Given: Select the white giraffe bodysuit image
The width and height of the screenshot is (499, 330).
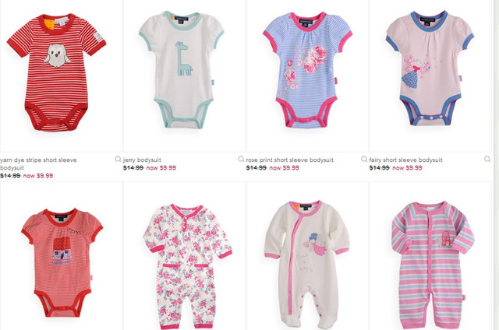Looking at the screenshot, I should [x=182, y=70].
